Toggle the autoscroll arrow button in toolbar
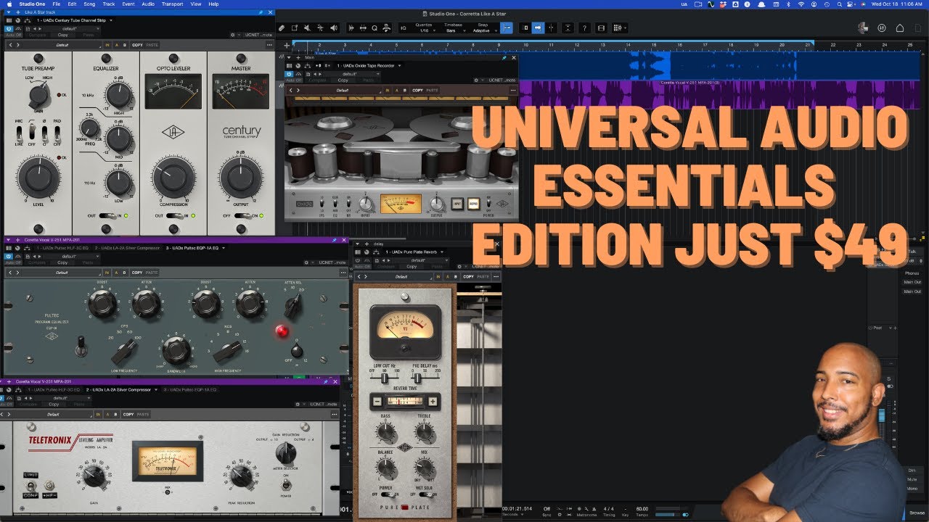929x522 pixels. pyautogui.click(x=538, y=28)
